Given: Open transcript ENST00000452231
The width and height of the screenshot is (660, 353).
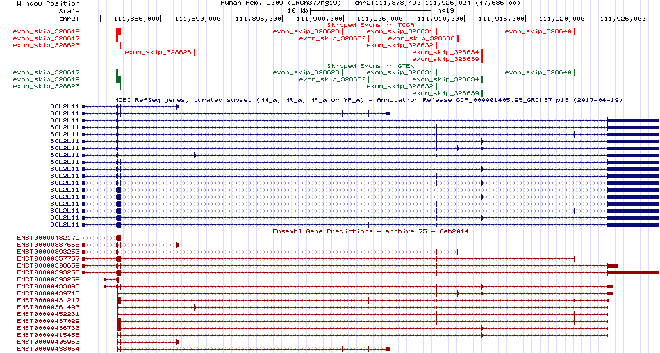Looking at the screenshot, I should tap(49, 314).
